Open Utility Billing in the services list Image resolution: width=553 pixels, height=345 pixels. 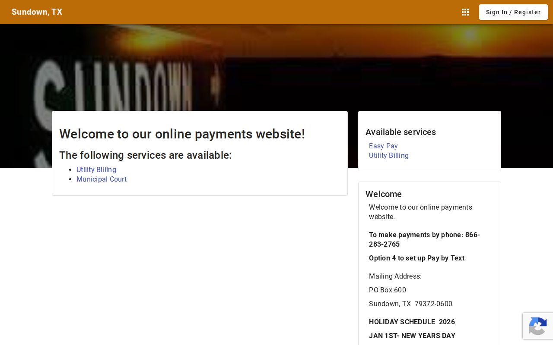click(x=96, y=170)
